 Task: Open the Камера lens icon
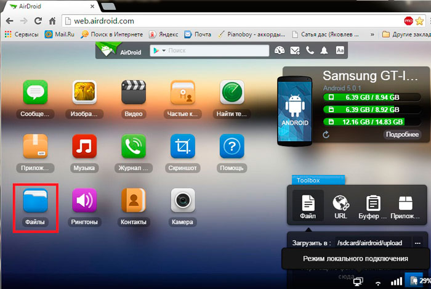coord(182,200)
